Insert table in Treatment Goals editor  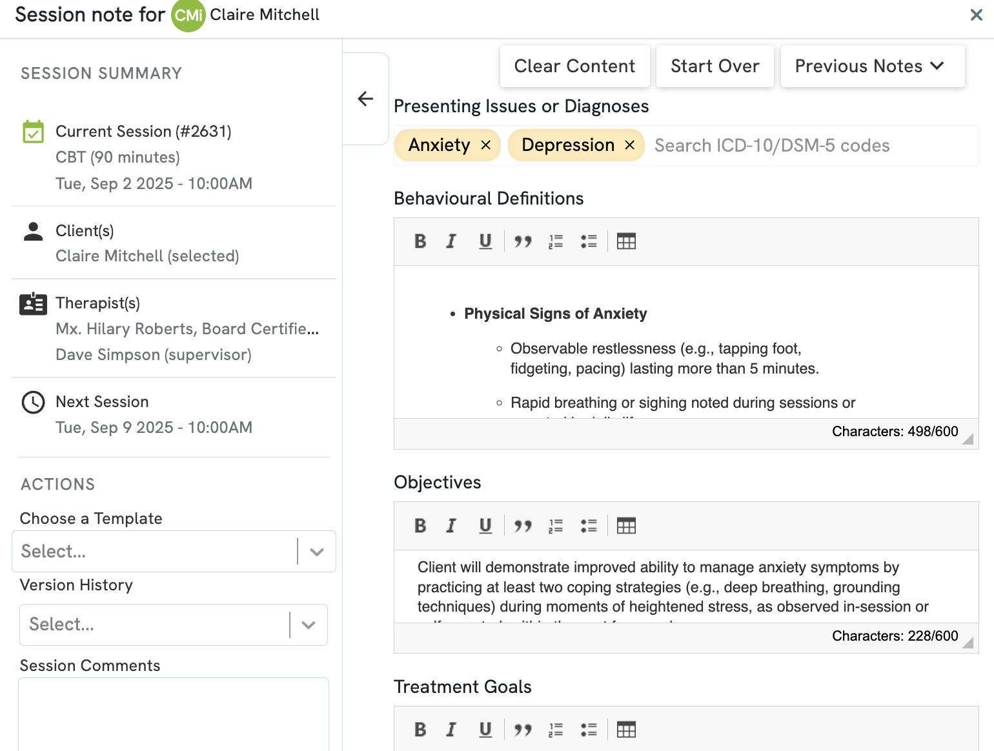[626, 730]
